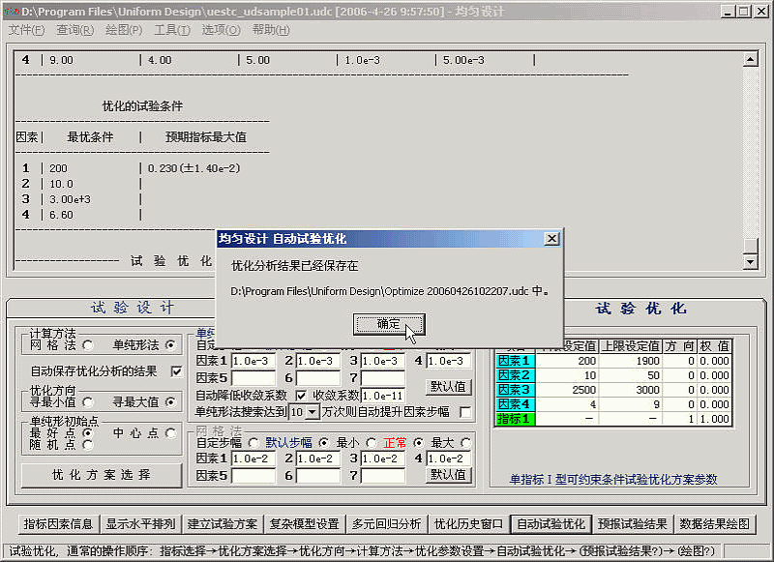Enable 自动提升因素步幅 checkbox

tap(465, 412)
